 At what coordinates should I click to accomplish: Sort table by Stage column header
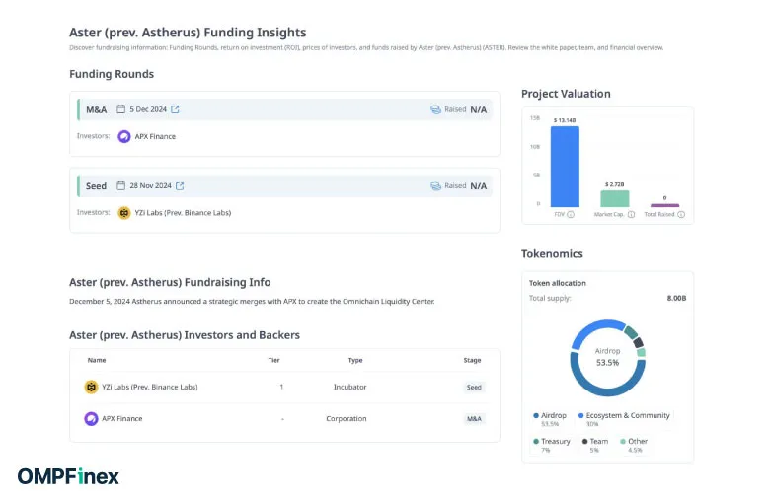click(x=472, y=360)
